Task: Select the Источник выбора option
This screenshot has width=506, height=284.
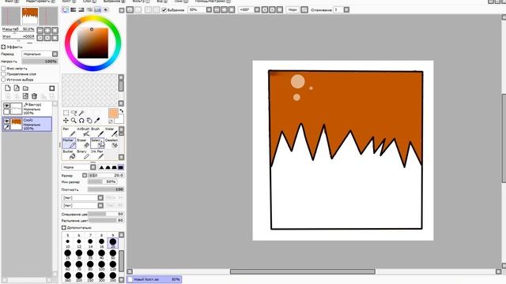Action: 3,79
